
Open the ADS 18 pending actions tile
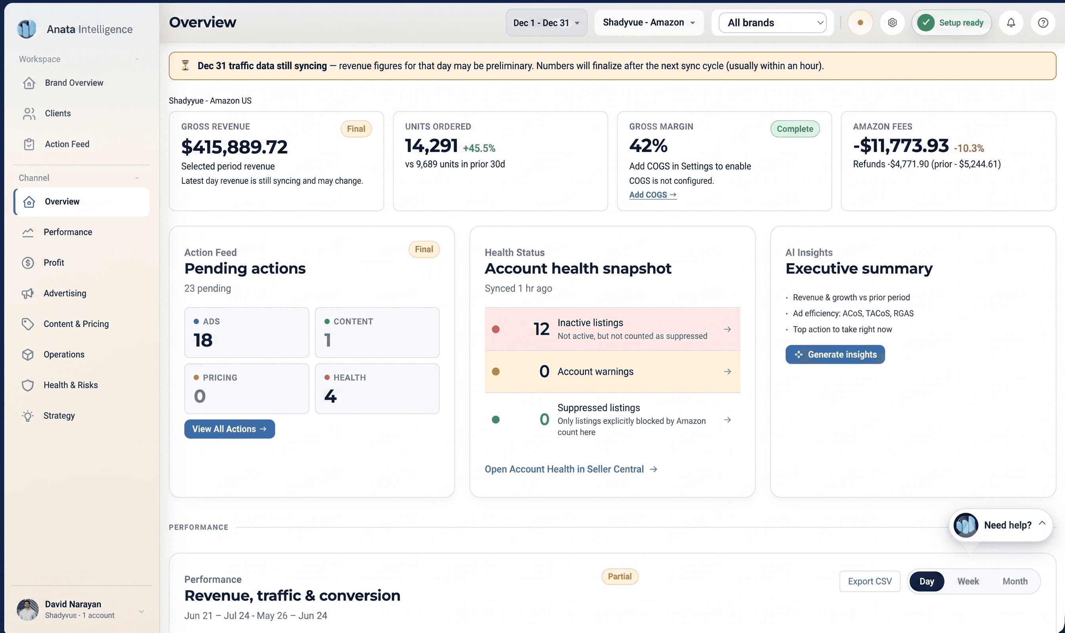click(x=246, y=333)
